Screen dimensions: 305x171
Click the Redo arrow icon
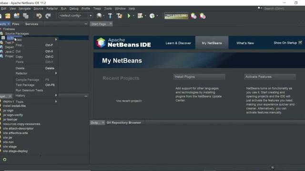coord(48,16)
